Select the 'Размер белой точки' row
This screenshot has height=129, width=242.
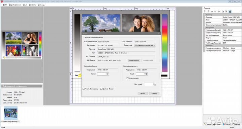click(223, 51)
